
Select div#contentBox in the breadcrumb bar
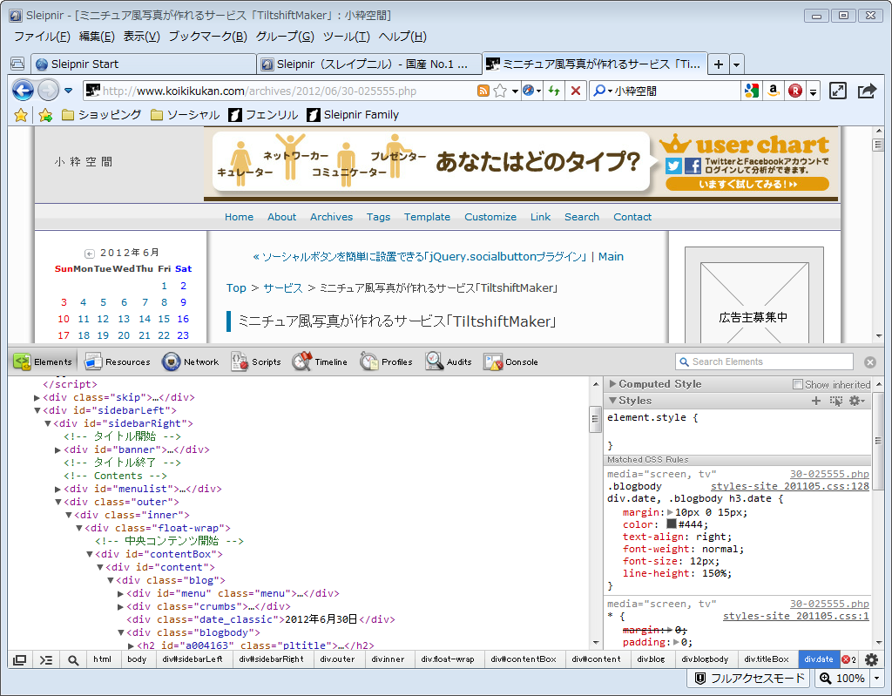coord(524,659)
